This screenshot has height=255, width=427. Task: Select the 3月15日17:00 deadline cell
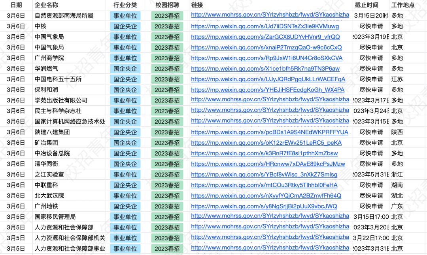coord(371,217)
